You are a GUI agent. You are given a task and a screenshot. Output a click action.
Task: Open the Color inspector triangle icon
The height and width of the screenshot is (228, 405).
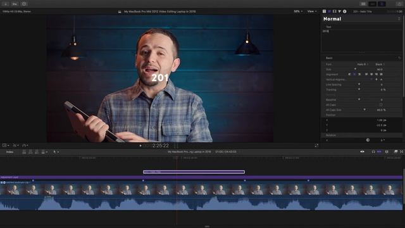tap(340, 11)
